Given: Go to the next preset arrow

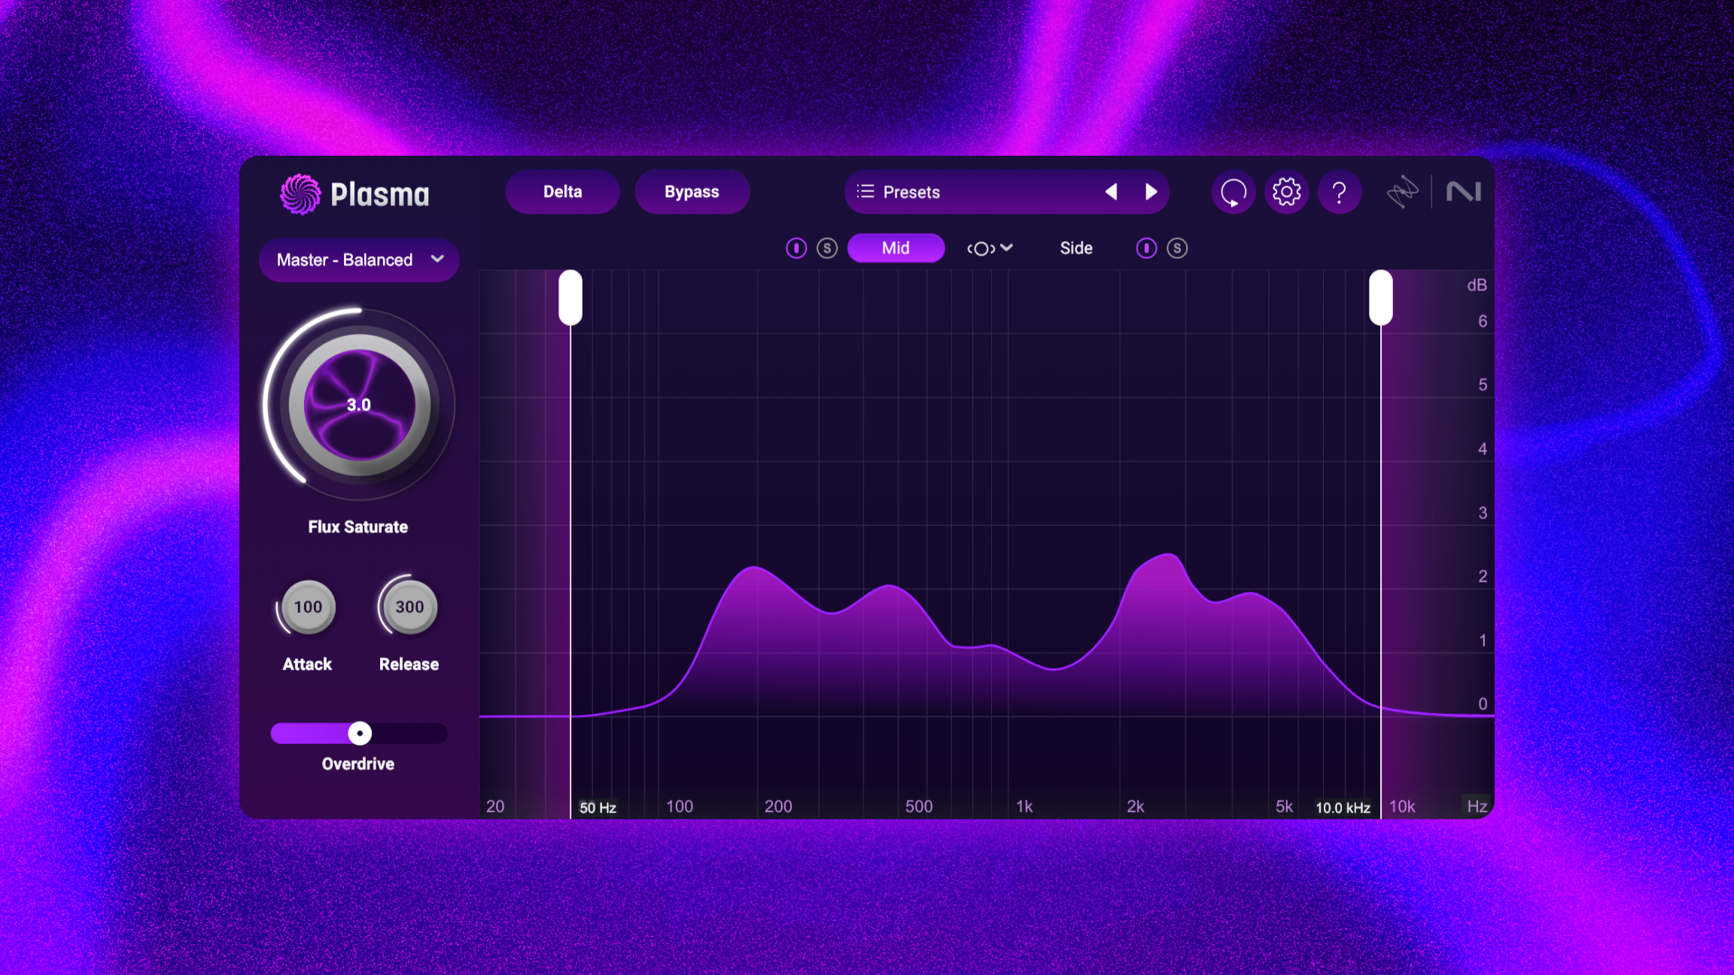Looking at the screenshot, I should pyautogui.click(x=1151, y=192).
